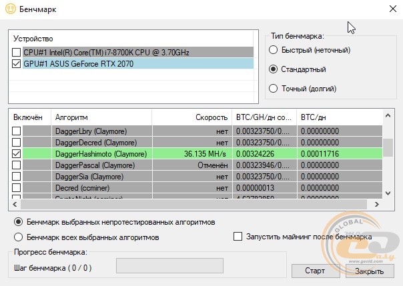
Task: Select DaggerPascal (Claymore) row name
Action: pyautogui.click(x=95, y=165)
